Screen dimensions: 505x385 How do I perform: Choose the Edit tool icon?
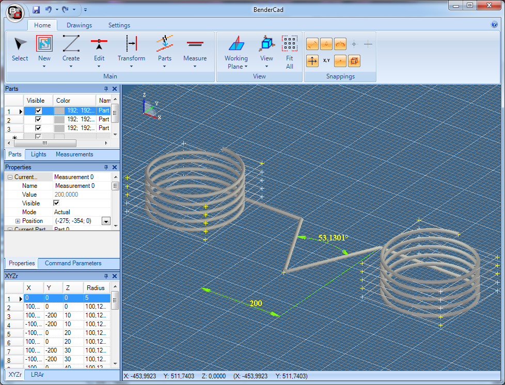pos(99,44)
